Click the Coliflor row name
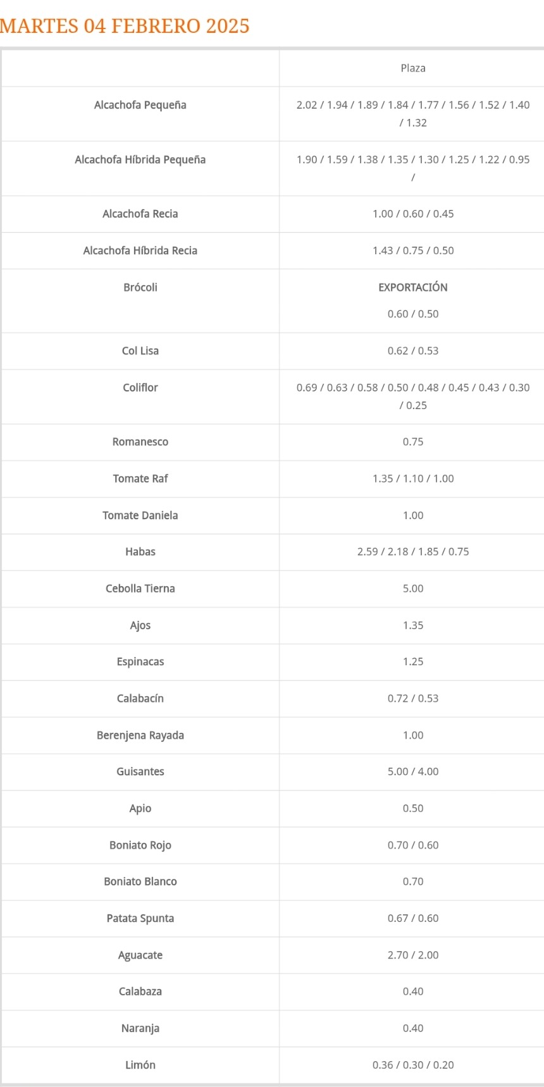The image size is (544, 1087). coord(140,388)
